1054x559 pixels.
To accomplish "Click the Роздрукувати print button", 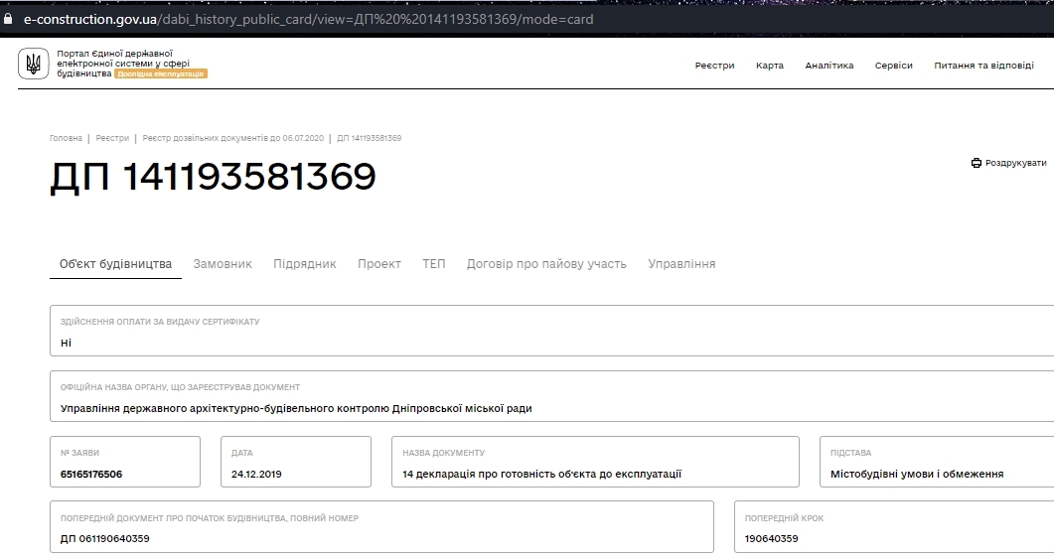I will (x=1009, y=163).
